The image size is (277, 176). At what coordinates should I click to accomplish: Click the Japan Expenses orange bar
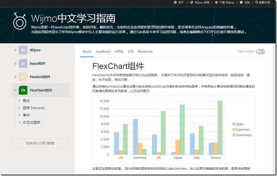click(x=178, y=147)
